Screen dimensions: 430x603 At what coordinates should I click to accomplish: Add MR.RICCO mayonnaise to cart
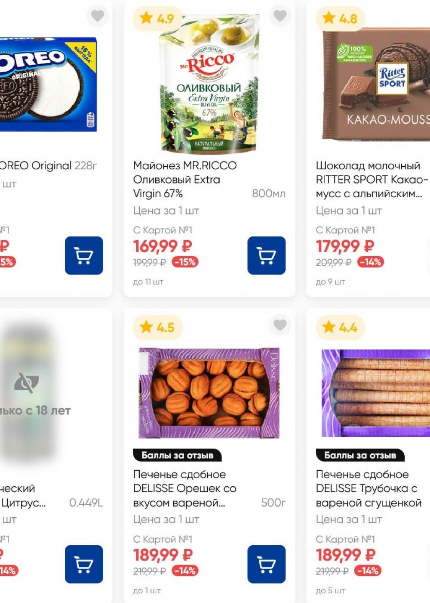(266, 255)
